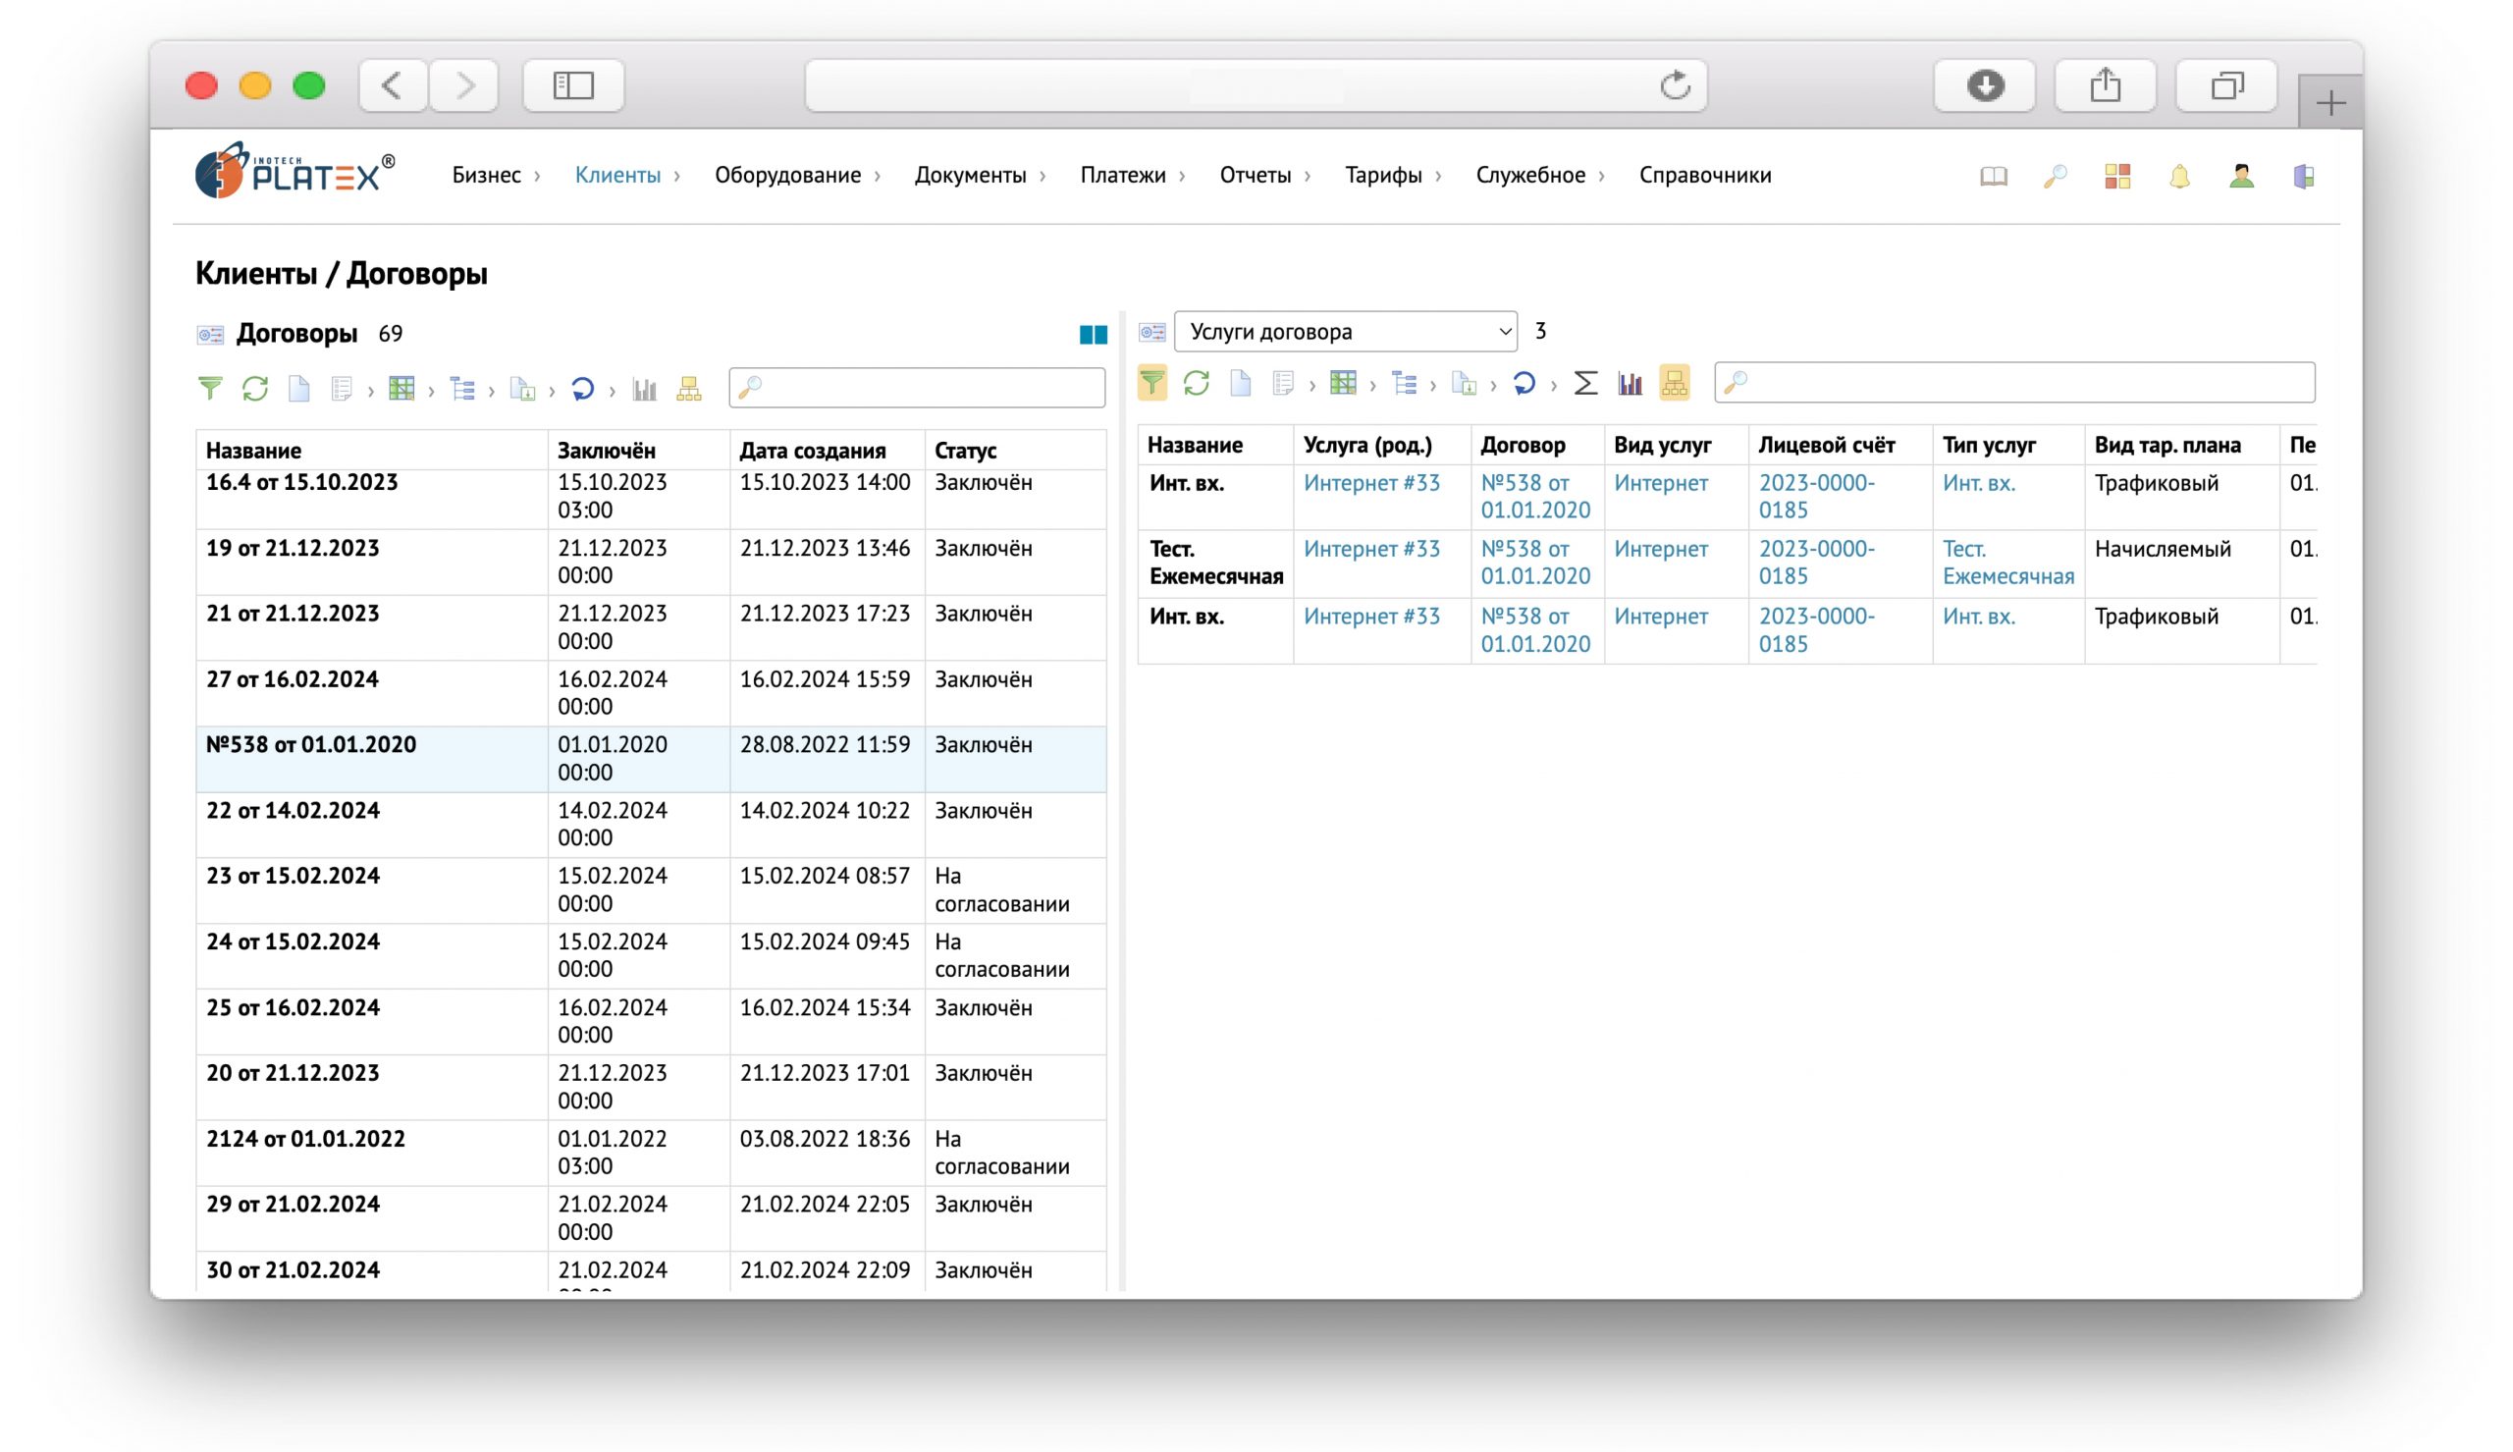The width and height of the screenshot is (2513, 1452).
Task: Open the colored bar chart in Услуги договора toolbar
Action: pyautogui.click(x=1630, y=383)
